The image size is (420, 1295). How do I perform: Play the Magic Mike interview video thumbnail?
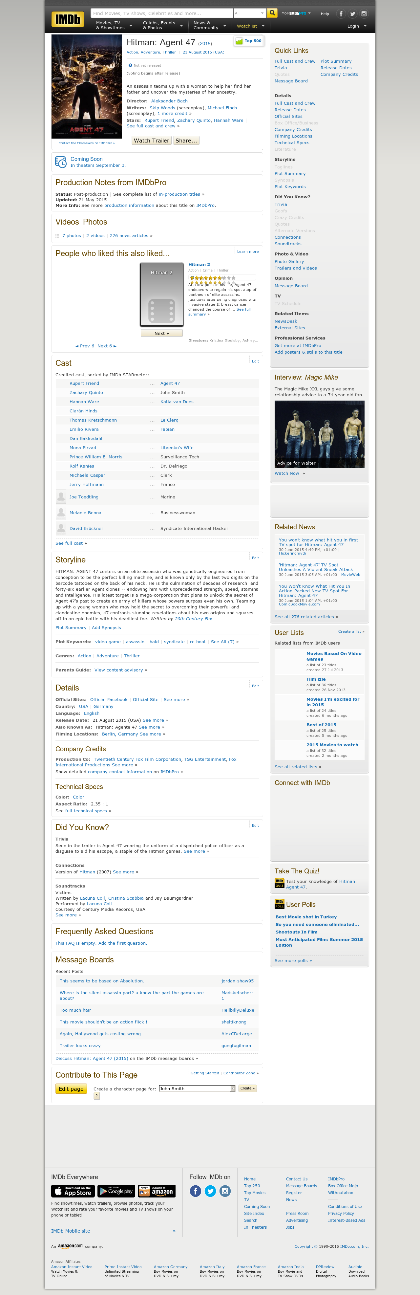coord(319,434)
